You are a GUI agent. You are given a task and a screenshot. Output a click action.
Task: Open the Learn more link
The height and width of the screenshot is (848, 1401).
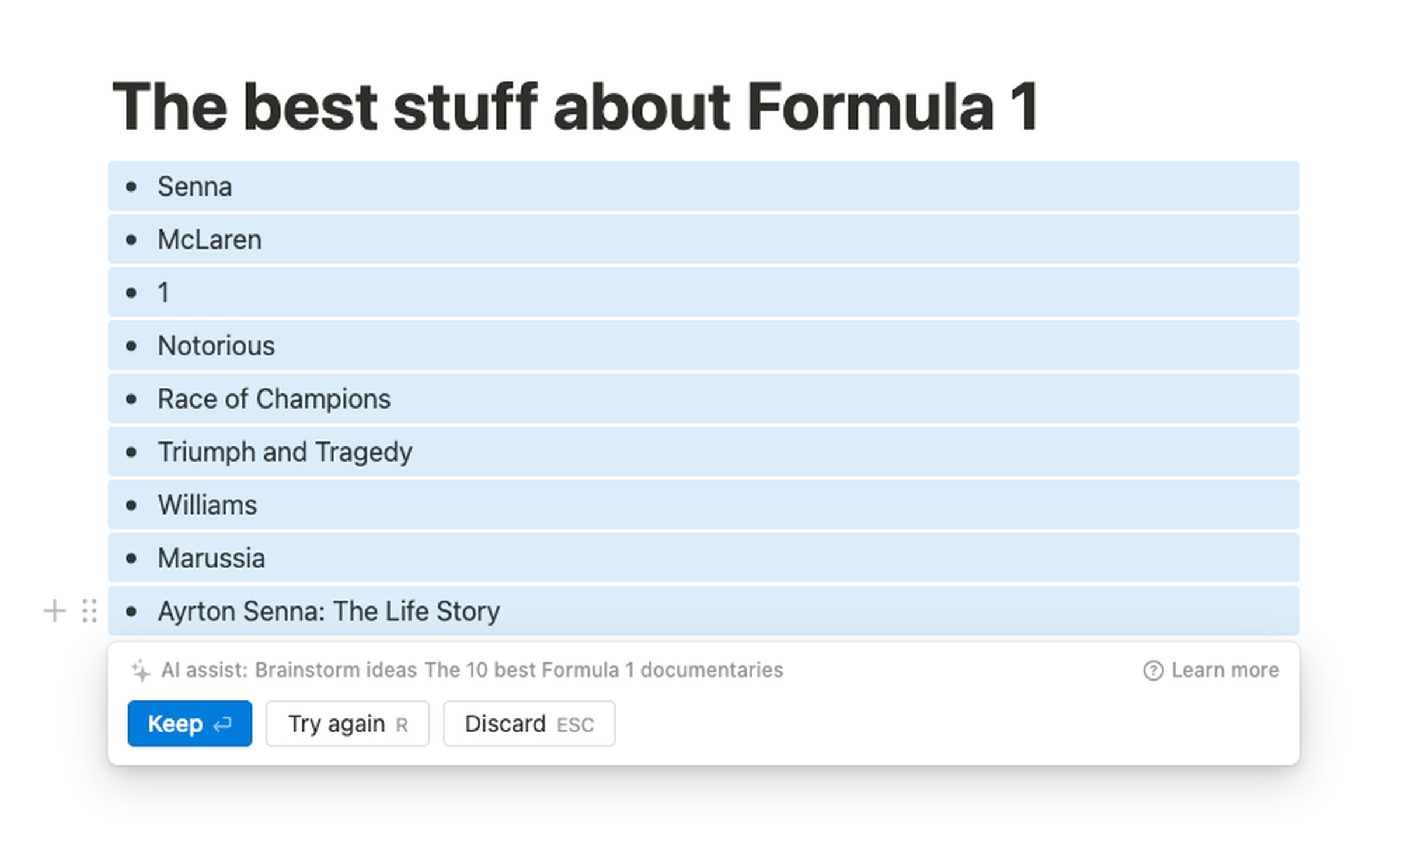point(1225,670)
